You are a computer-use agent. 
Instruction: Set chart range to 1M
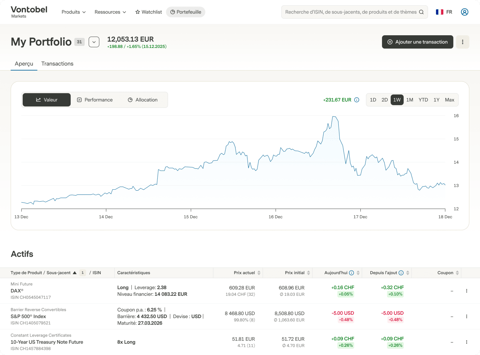410,100
